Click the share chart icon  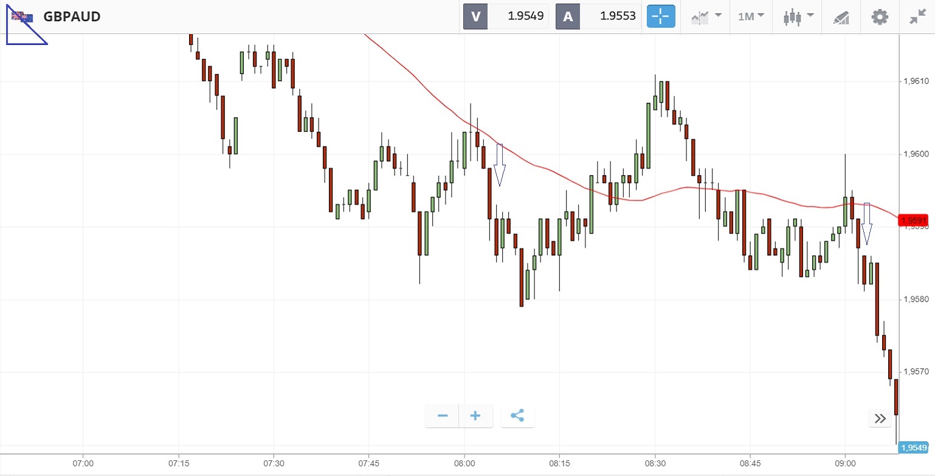pos(517,416)
